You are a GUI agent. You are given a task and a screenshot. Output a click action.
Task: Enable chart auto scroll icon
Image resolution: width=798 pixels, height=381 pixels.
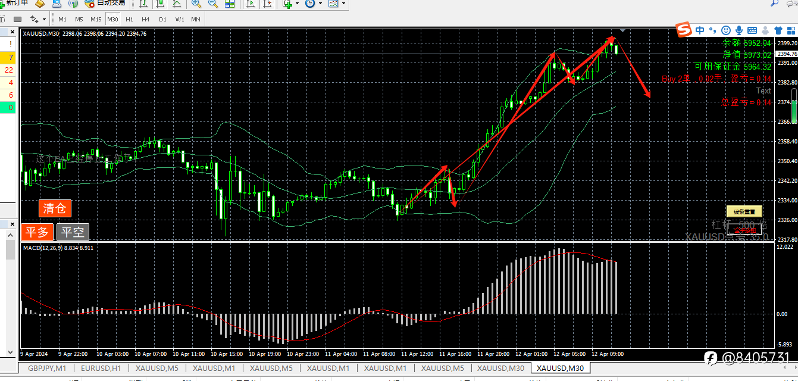(x=251, y=4)
